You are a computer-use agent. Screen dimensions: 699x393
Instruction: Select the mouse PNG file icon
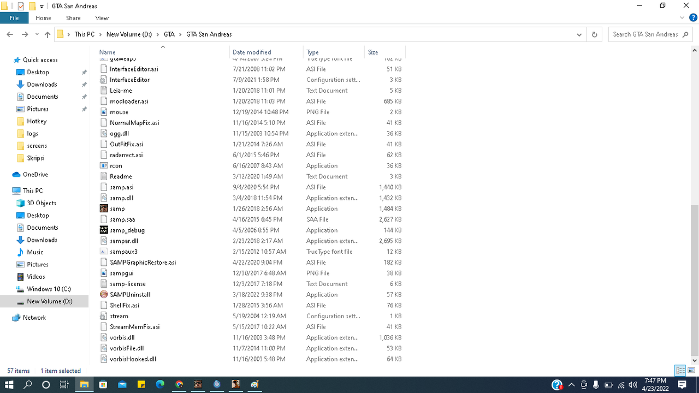(104, 112)
